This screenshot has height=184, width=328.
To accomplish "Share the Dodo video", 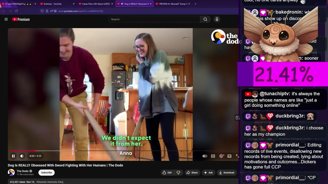I will click(x=192, y=173).
